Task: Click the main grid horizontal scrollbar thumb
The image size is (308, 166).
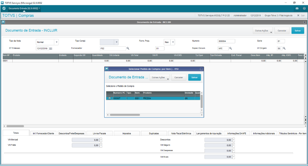Action: tap(15, 126)
